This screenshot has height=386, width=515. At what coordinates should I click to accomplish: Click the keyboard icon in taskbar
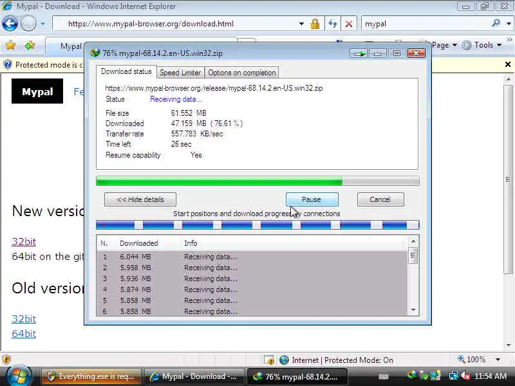coord(383,376)
